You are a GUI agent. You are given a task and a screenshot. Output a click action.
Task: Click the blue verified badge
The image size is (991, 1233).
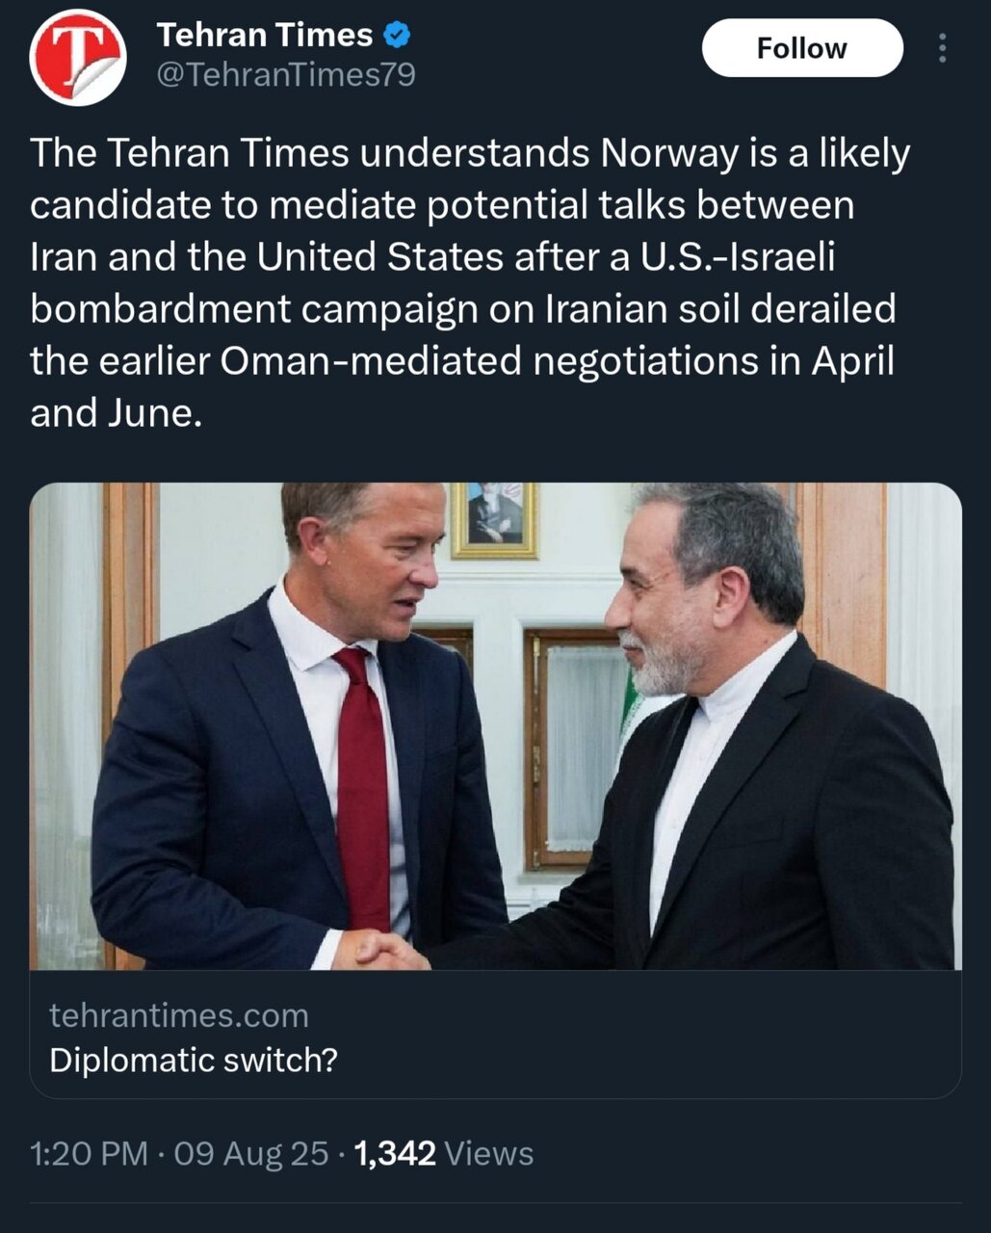(x=397, y=36)
